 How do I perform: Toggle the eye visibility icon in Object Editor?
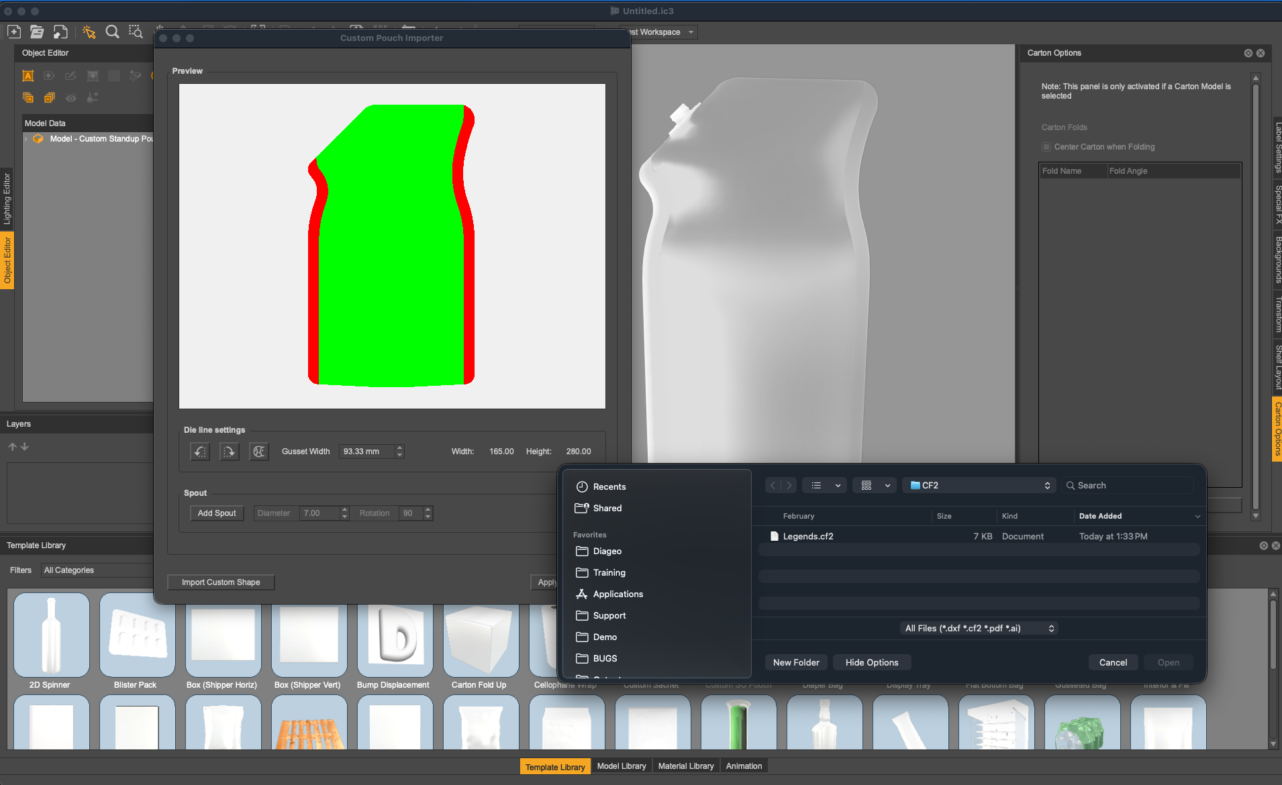(70, 98)
